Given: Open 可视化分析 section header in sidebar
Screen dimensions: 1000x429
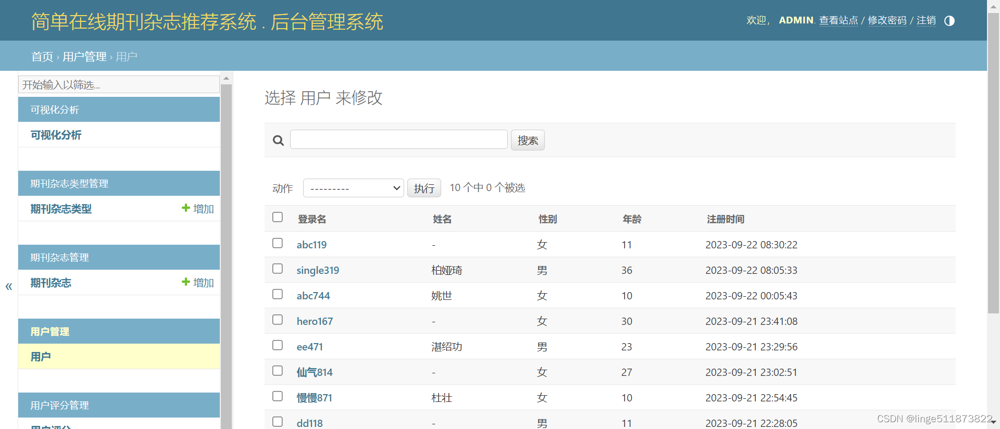Looking at the screenshot, I should 119,109.
